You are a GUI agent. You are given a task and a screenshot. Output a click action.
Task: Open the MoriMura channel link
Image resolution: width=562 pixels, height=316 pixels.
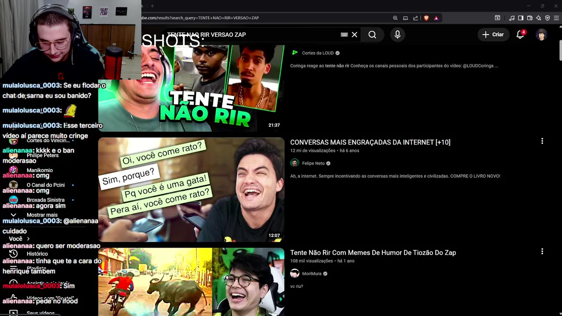[x=312, y=274]
